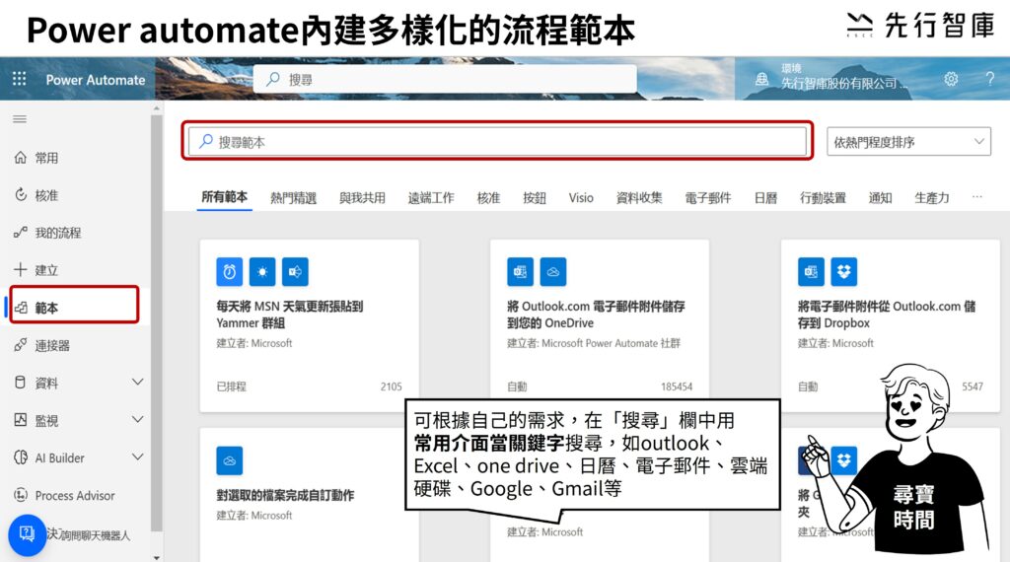Open the app launcher waffle icon
The width and height of the screenshot is (1010, 562).
(x=20, y=79)
